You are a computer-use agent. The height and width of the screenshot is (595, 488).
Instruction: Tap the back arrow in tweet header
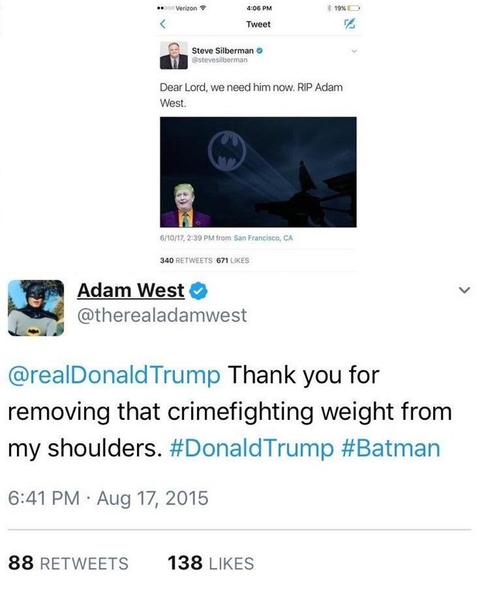tap(162, 24)
